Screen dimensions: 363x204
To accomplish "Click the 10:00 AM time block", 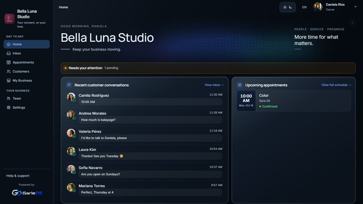I will pos(246,100).
